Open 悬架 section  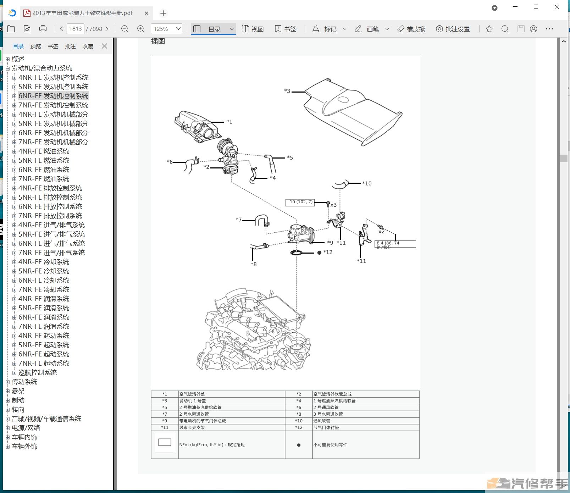[x=18, y=391]
